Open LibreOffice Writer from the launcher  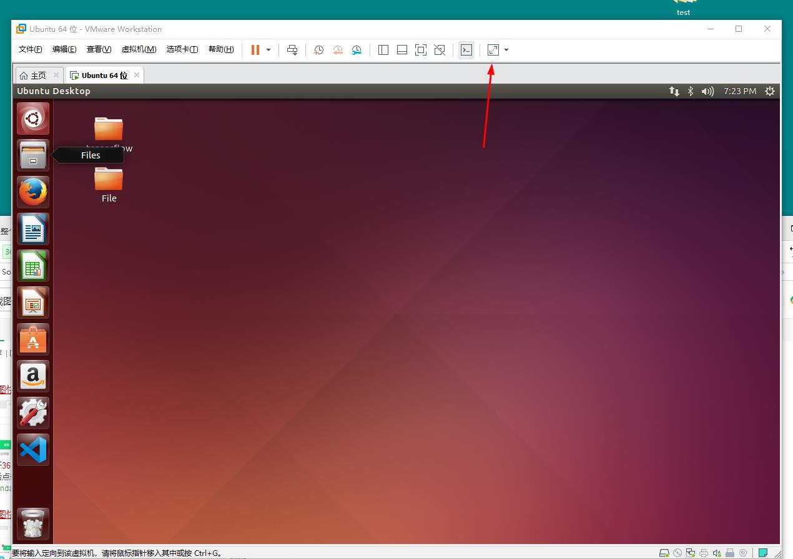pos(32,229)
